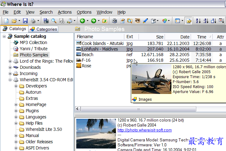The height and width of the screenshot is (151, 226).
Task: Create a new catalog with the blank page icon
Action: tap(6, 21)
